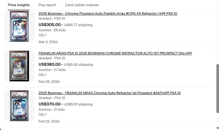View thumbnail of the US$370.00 listing
This screenshot has height=130, width=219.
(x=19, y=105)
